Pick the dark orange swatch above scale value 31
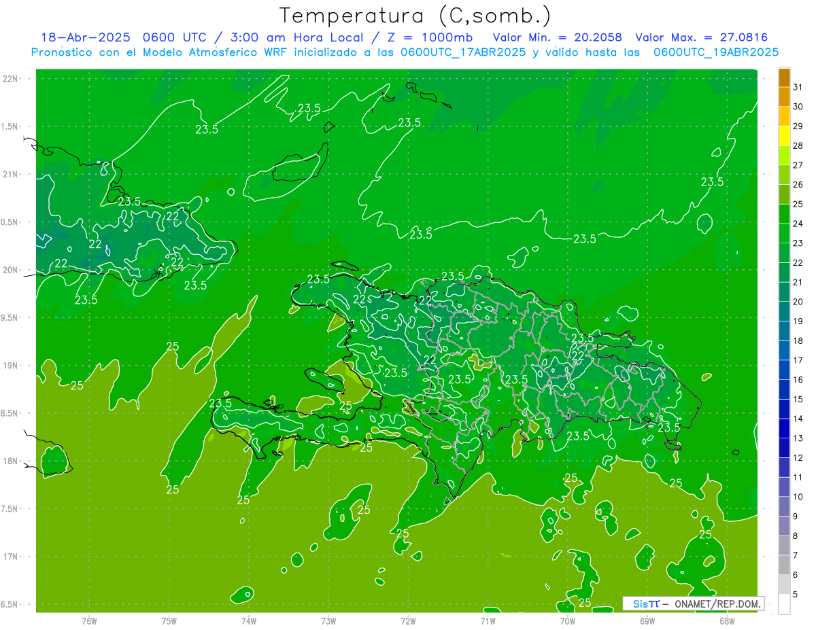The image size is (816, 630). pos(784,77)
